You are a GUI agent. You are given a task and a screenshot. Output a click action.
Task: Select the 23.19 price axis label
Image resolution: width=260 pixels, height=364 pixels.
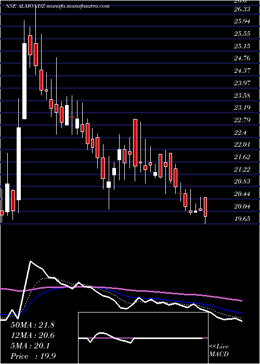point(242,108)
